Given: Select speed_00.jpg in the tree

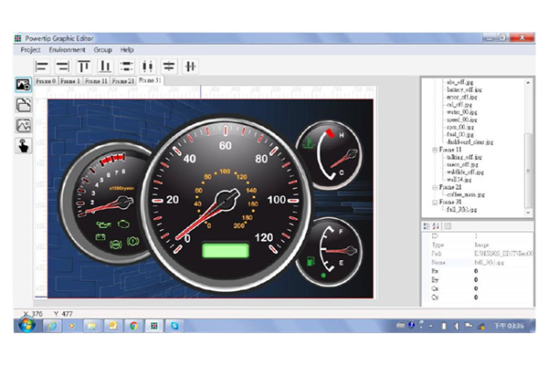Looking at the screenshot, I should (x=461, y=120).
